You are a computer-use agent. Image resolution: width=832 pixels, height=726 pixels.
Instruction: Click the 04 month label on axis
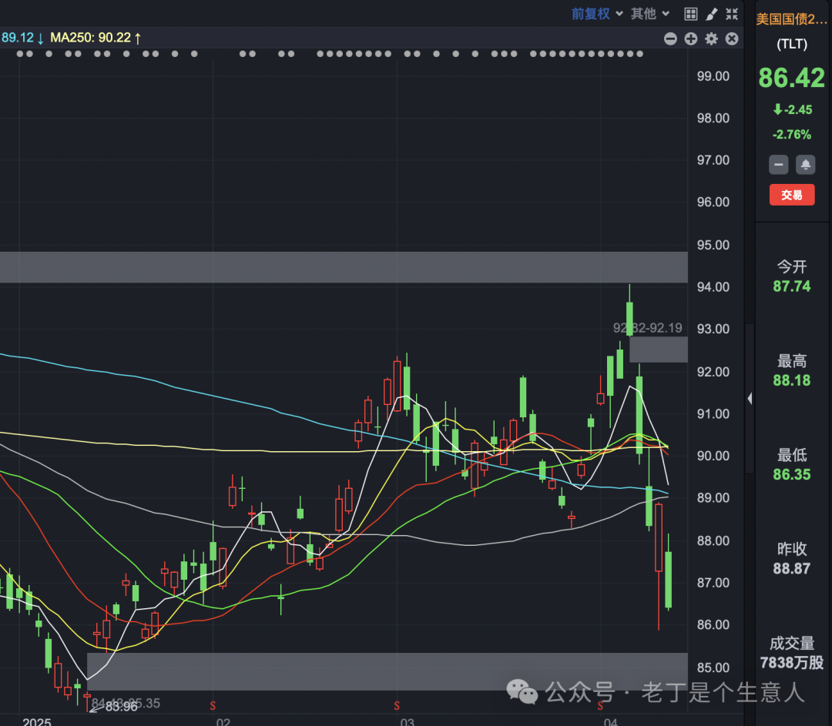pyautogui.click(x=611, y=722)
